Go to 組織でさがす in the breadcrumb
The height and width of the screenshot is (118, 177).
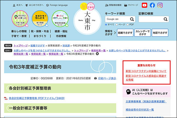click(37, 46)
